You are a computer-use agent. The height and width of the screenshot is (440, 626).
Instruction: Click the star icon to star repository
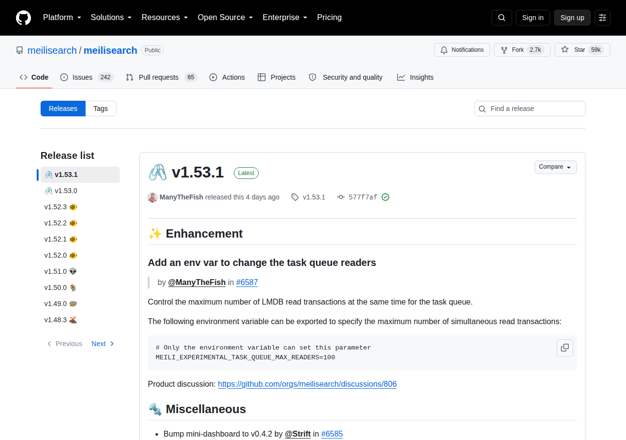(565, 49)
